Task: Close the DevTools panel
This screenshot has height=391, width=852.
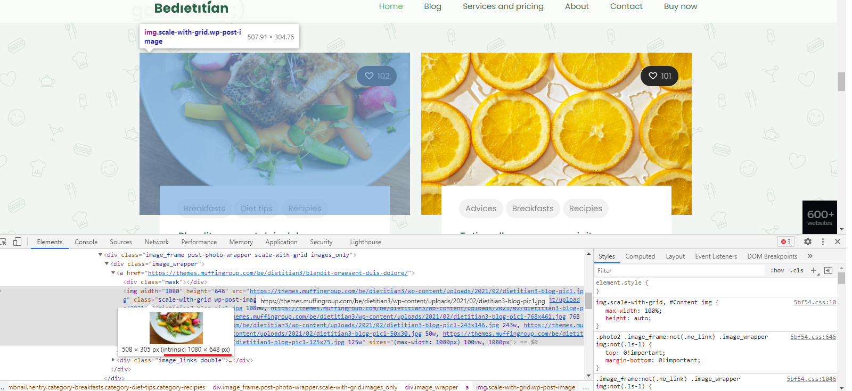Action: [x=838, y=242]
